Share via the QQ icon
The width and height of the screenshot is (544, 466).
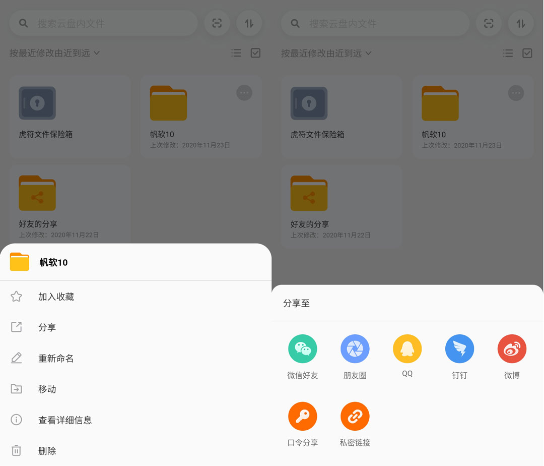point(407,348)
